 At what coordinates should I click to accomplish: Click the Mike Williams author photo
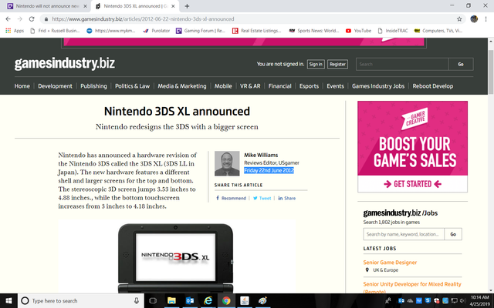coord(227,163)
